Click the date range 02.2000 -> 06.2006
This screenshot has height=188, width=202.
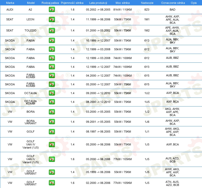point(98,183)
